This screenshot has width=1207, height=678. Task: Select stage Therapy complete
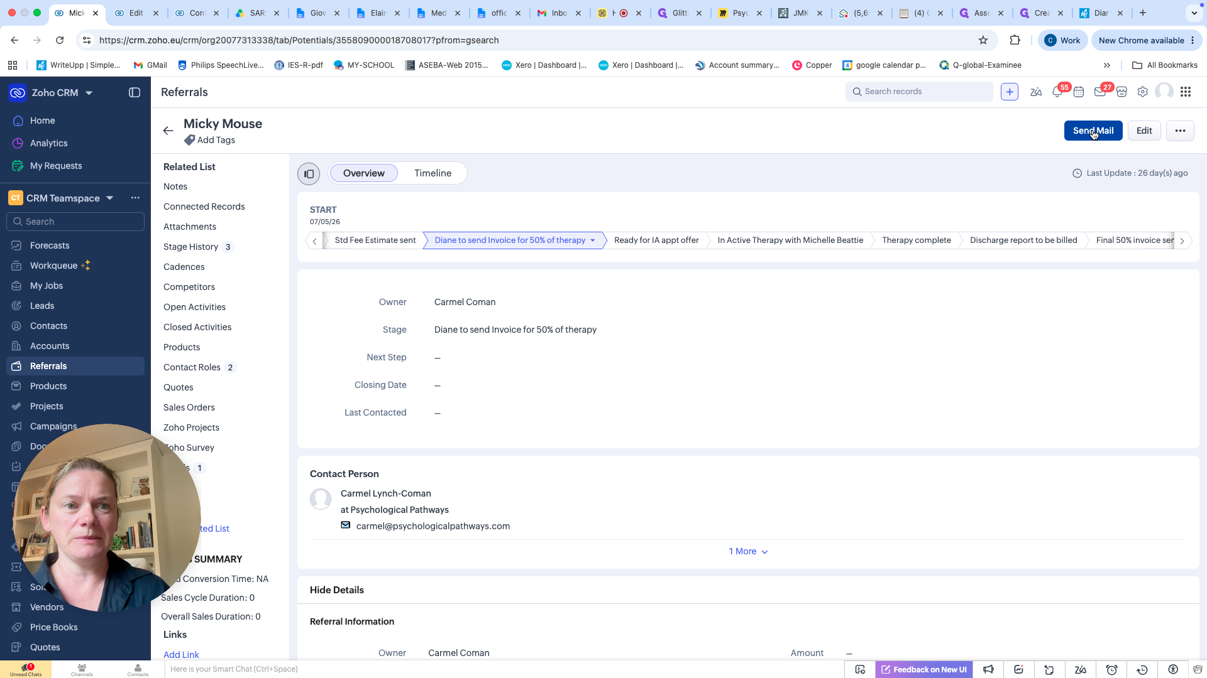tap(916, 240)
